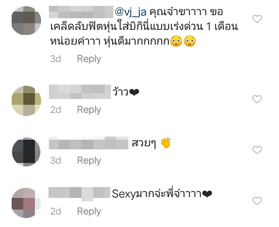The width and height of the screenshot is (279, 227).
Task: Tap the heart next to the ว้าว comment
Action: pos(257,99)
